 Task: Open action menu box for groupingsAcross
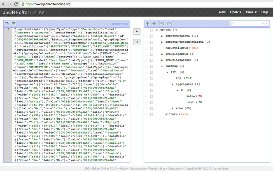point(152,60)
